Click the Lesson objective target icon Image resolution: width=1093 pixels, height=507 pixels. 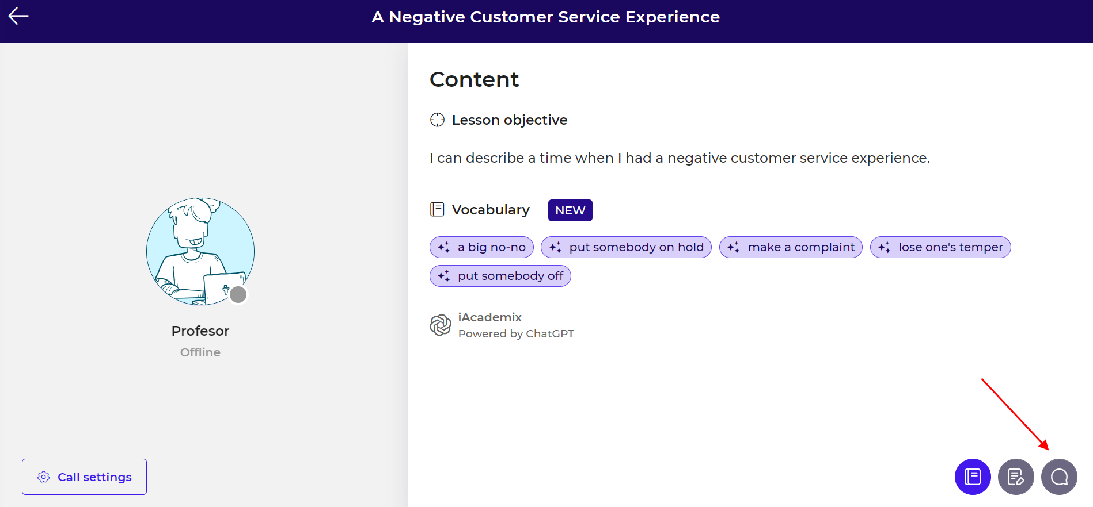(x=437, y=120)
